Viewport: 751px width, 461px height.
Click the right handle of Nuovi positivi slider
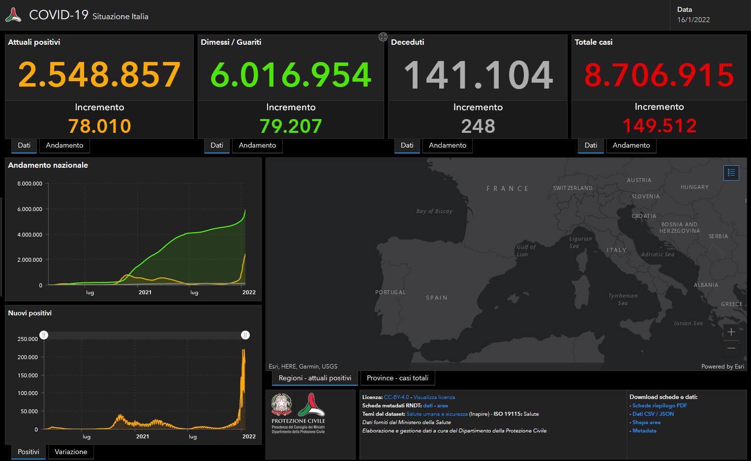click(x=245, y=335)
